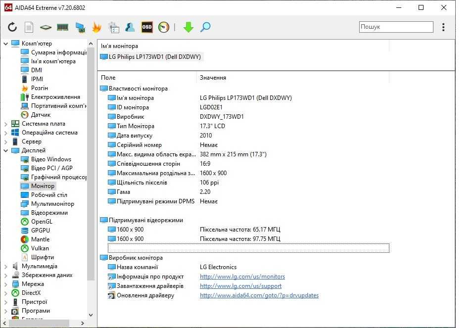Expand the Пристрої tree node
Viewport: 475px width, 328px height.
click(5, 302)
